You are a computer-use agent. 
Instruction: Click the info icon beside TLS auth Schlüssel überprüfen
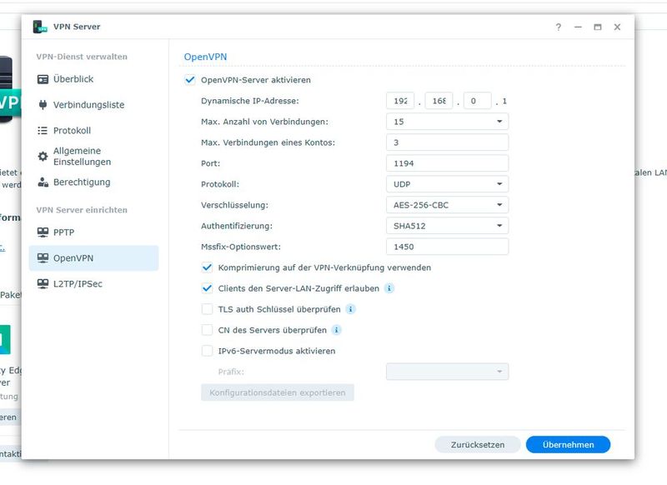pyautogui.click(x=349, y=309)
